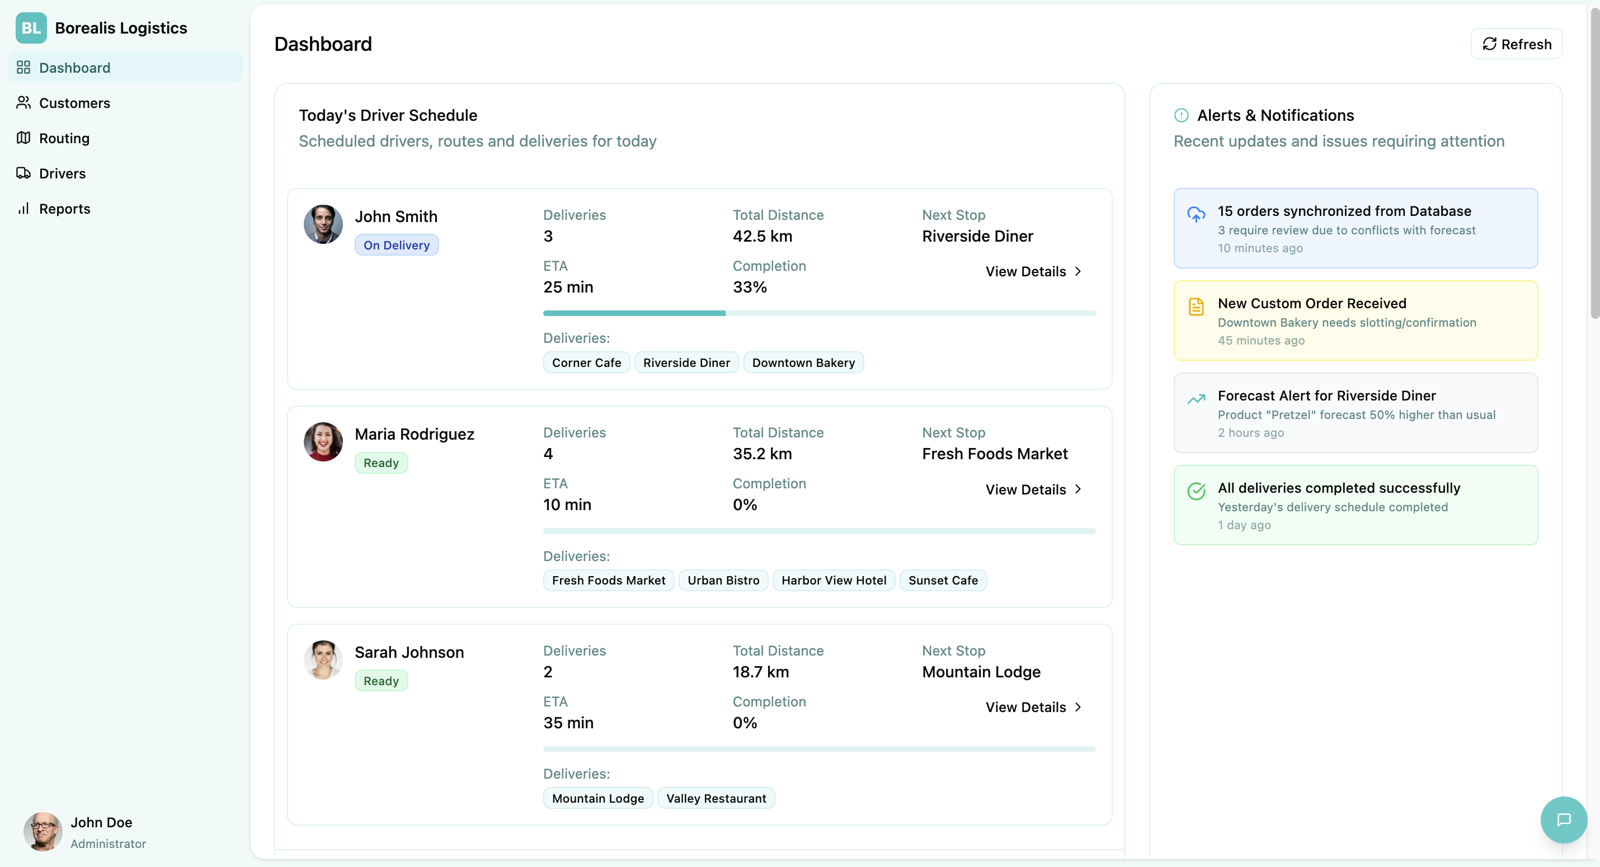Navigate to Drivers page

point(125,173)
